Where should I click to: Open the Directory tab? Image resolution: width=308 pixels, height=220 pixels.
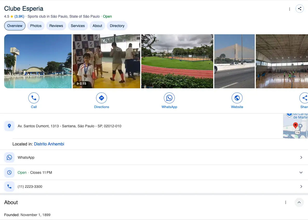coord(117,26)
